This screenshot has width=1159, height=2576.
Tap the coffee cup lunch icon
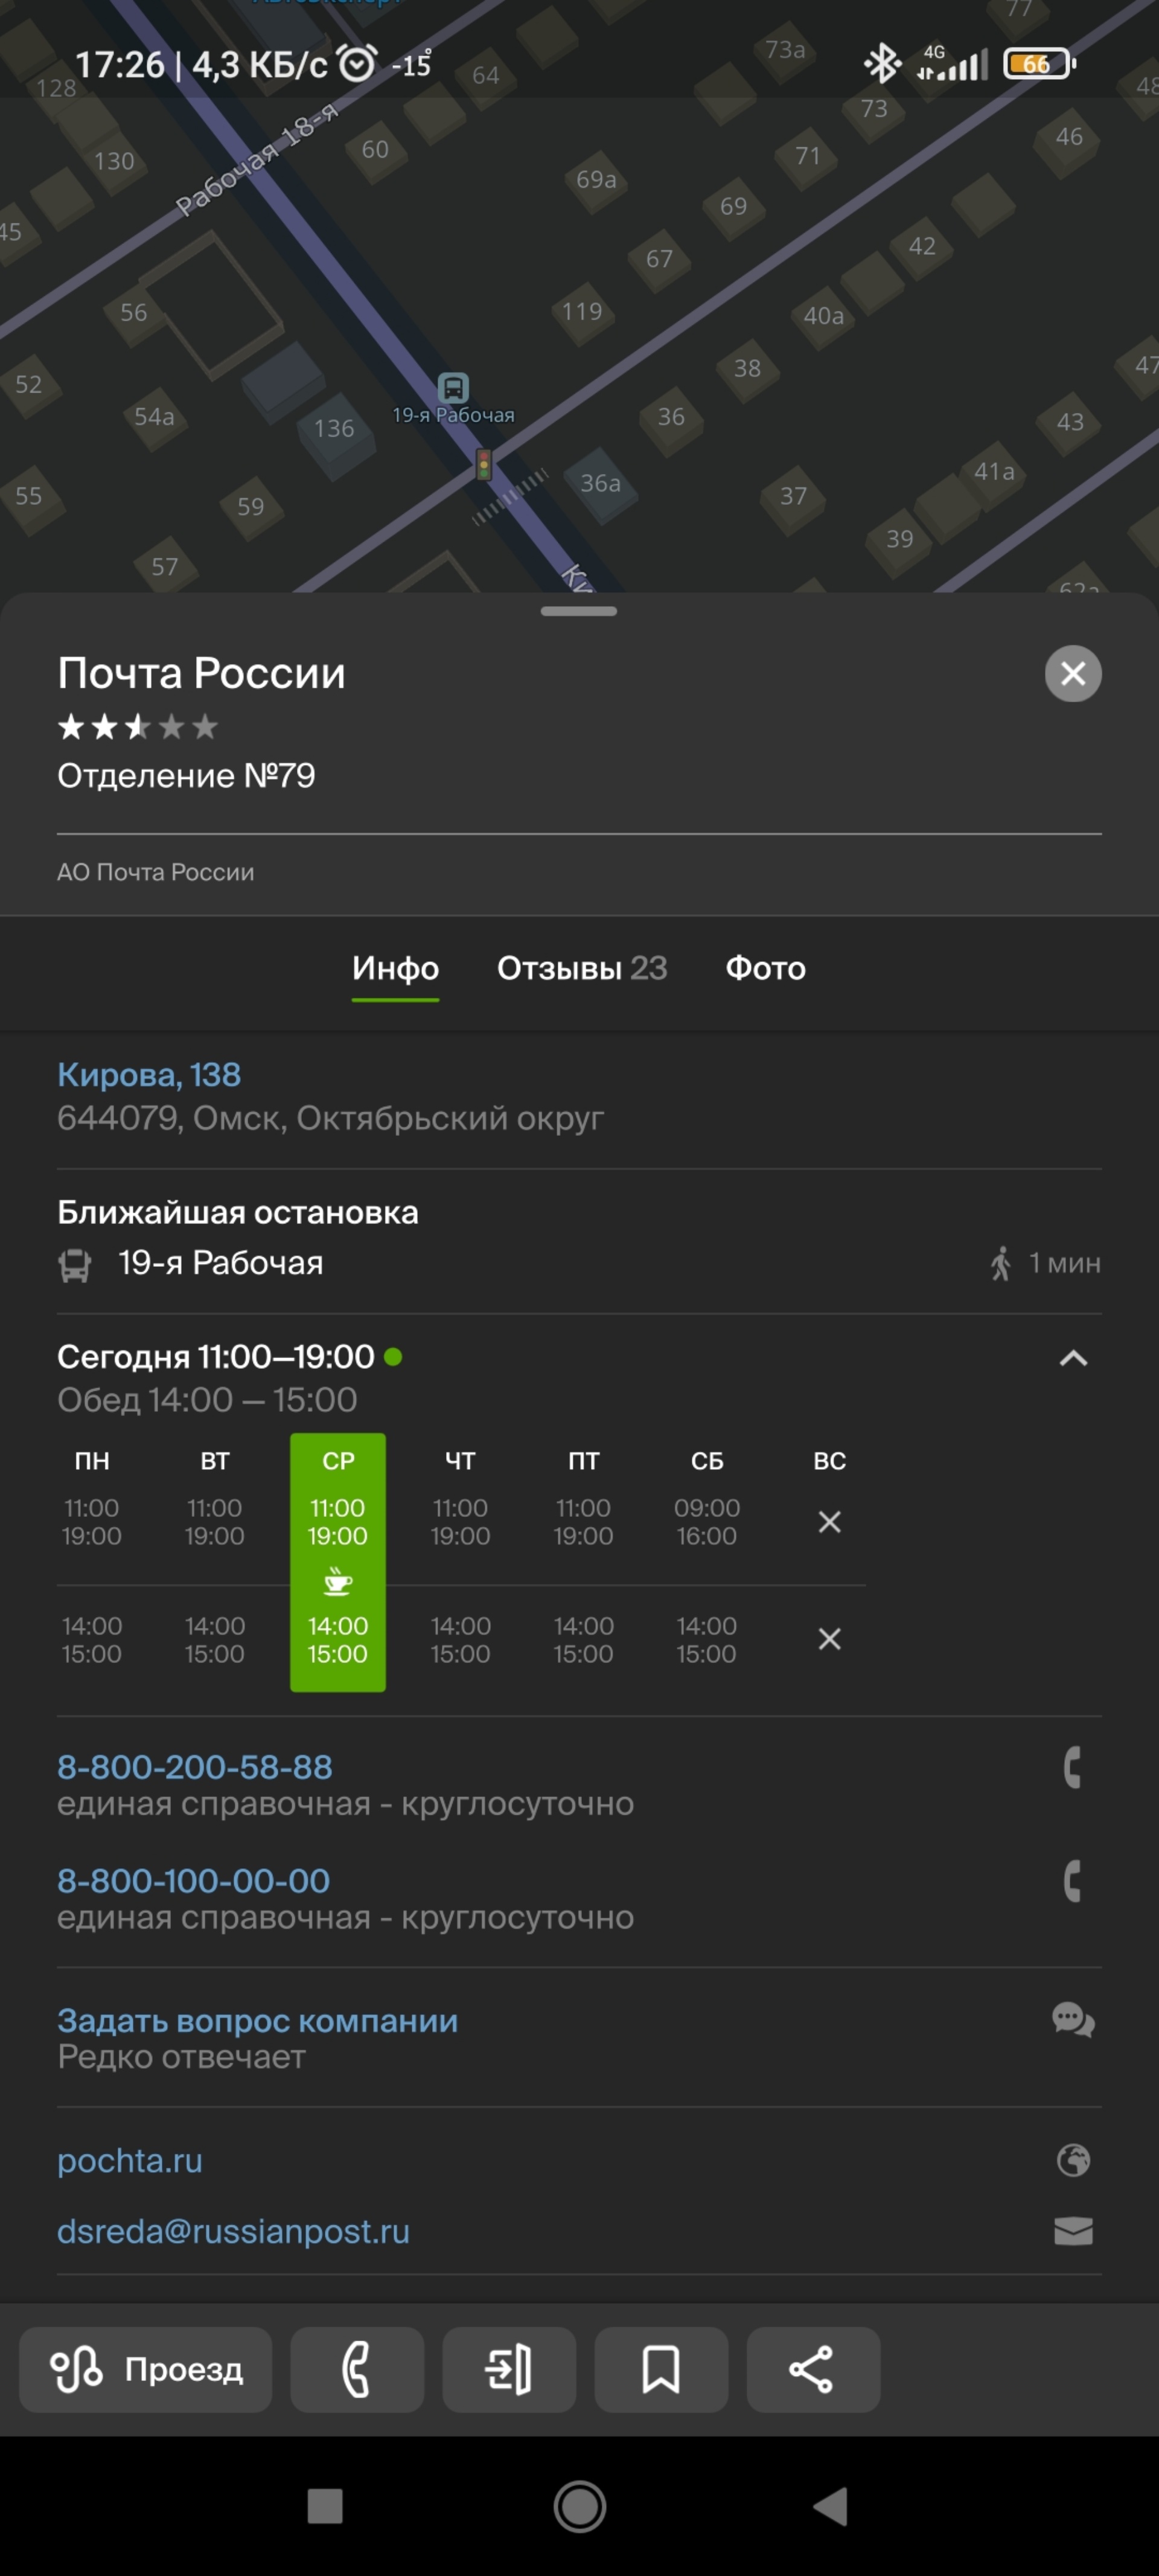tap(338, 1581)
